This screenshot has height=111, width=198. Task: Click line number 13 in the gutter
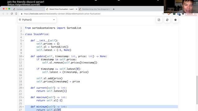click(20, 66)
